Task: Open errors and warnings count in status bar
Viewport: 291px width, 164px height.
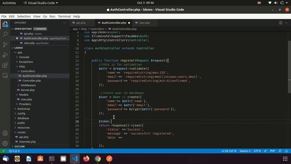Action: [14, 151]
